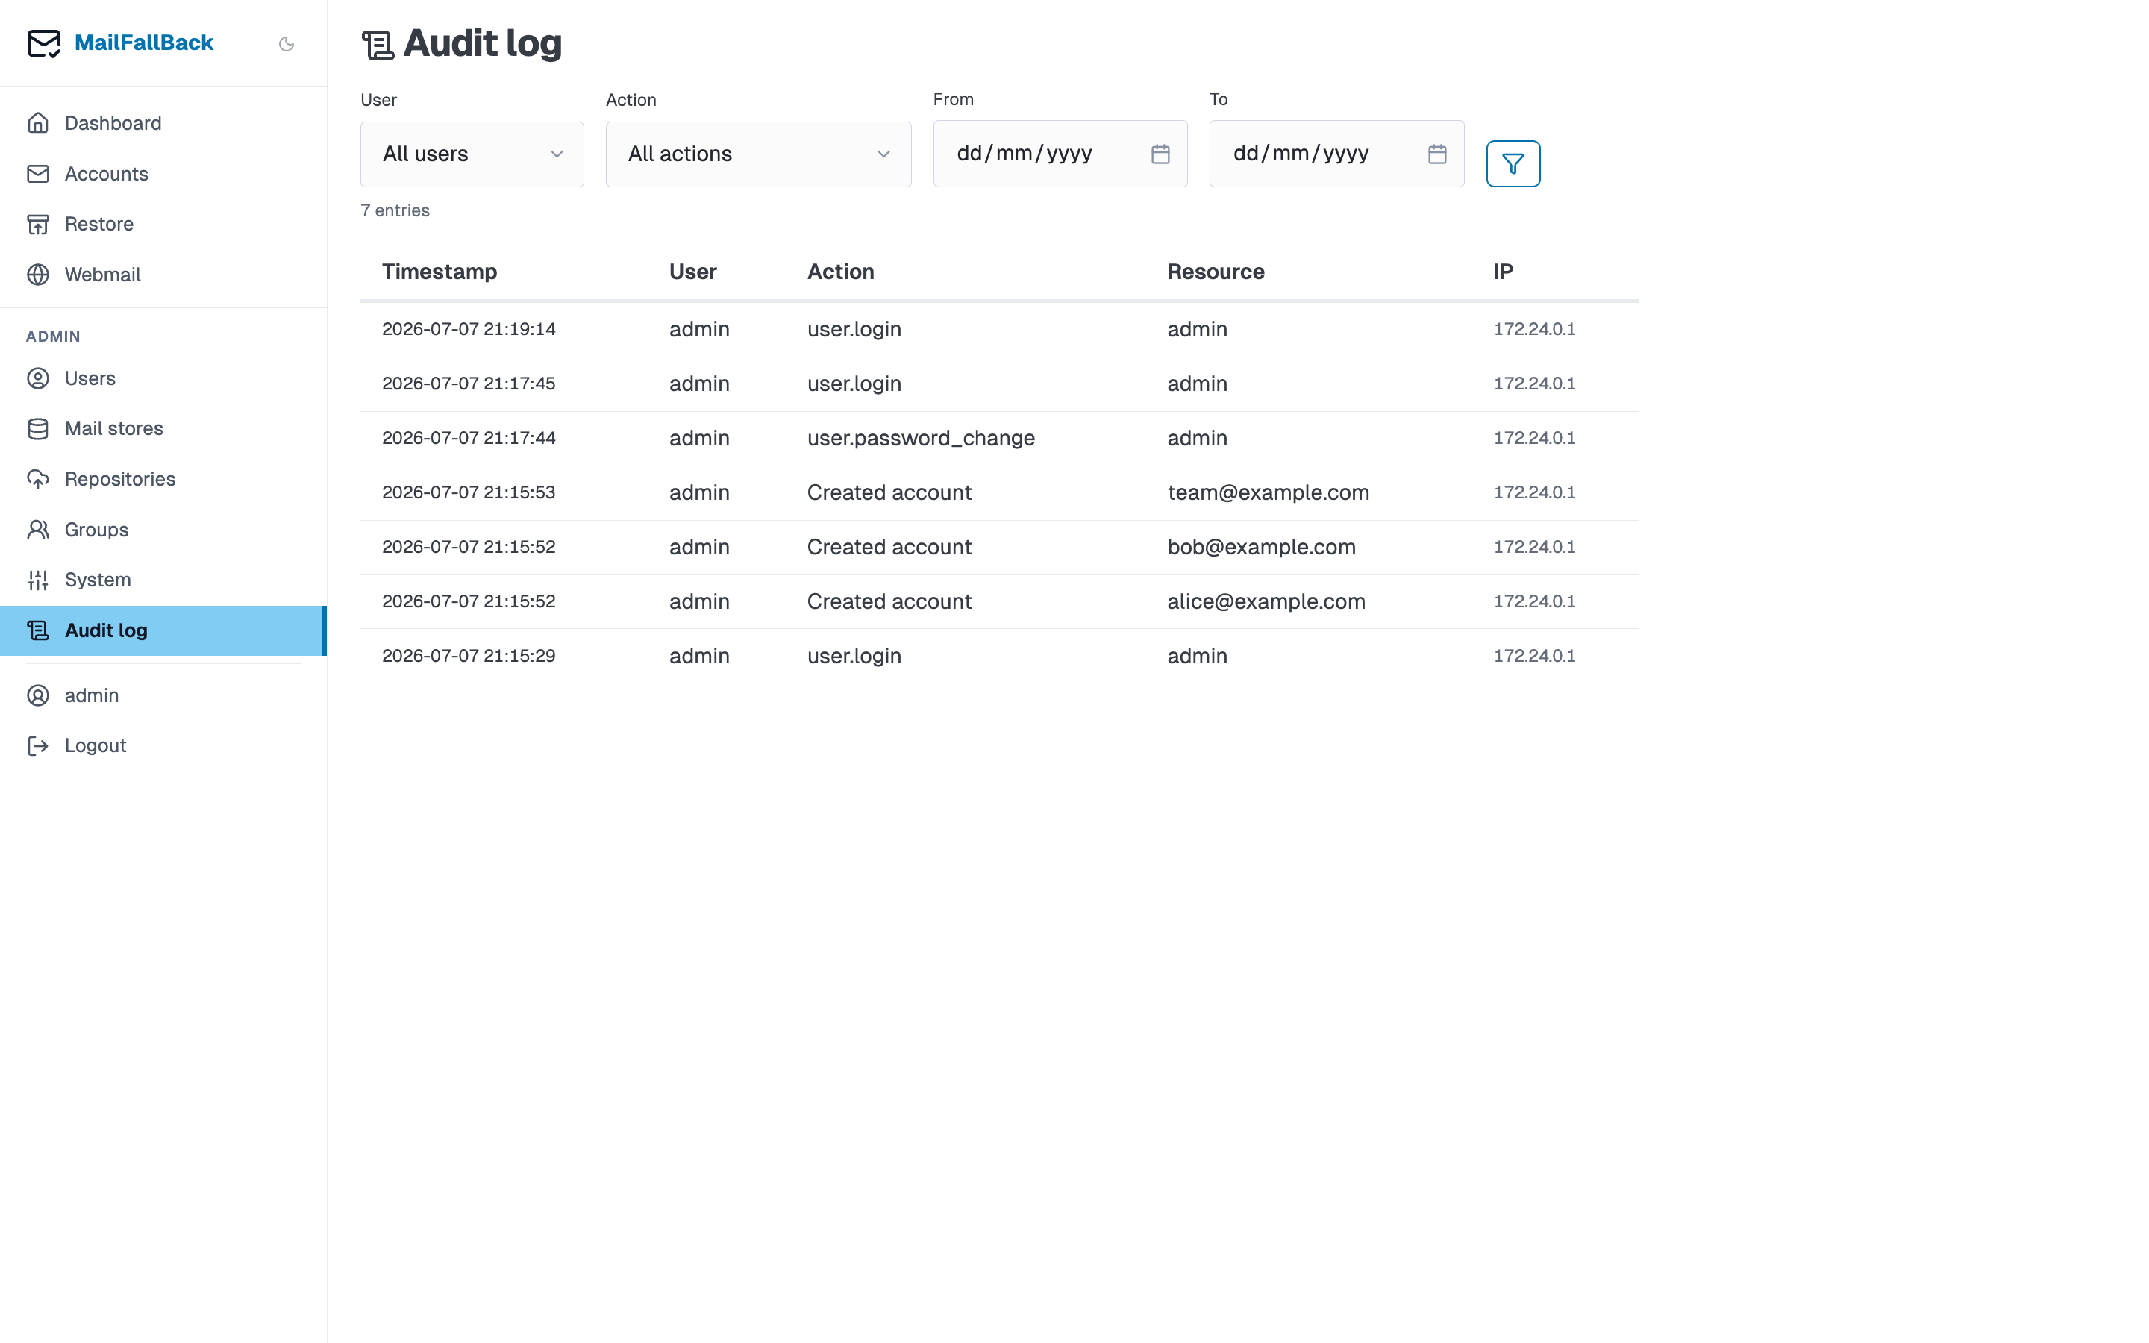Select the Audit log menu item
Viewport: 2149px width, 1343px height.
pos(163,630)
